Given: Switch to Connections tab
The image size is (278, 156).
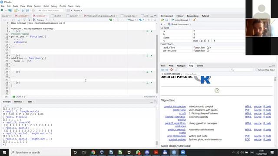Looking at the screenshot, I should point(192,16).
